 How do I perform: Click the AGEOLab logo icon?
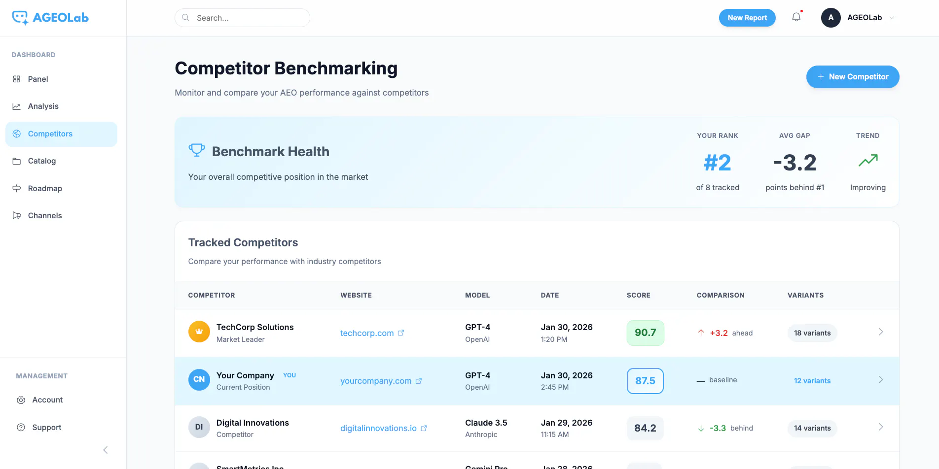coord(20,18)
